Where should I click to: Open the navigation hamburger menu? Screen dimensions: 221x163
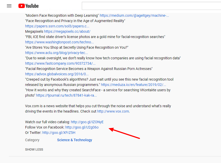pyautogui.click(x=9, y=6)
